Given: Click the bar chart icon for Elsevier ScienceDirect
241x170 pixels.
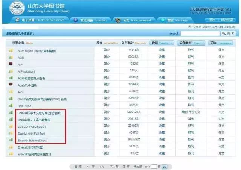Looking at the screenshot, I should 11,140.
